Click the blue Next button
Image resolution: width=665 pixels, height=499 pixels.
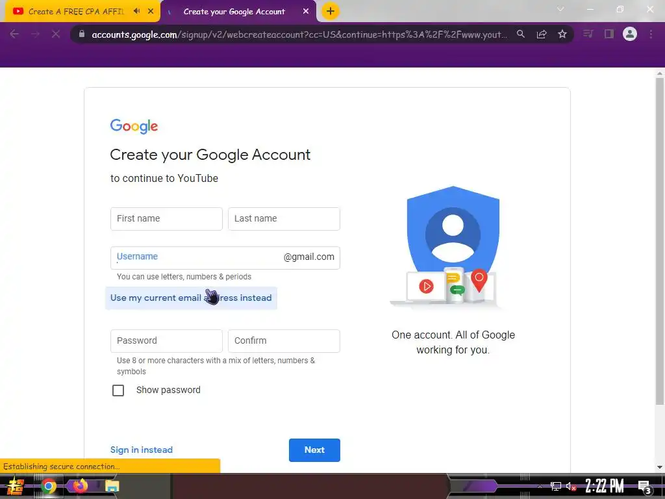(x=314, y=450)
